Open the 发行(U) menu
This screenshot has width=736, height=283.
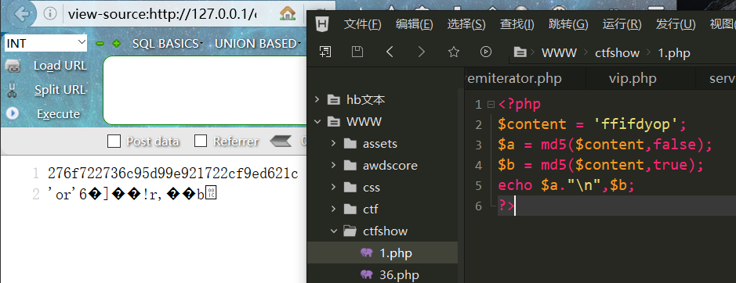click(x=676, y=24)
